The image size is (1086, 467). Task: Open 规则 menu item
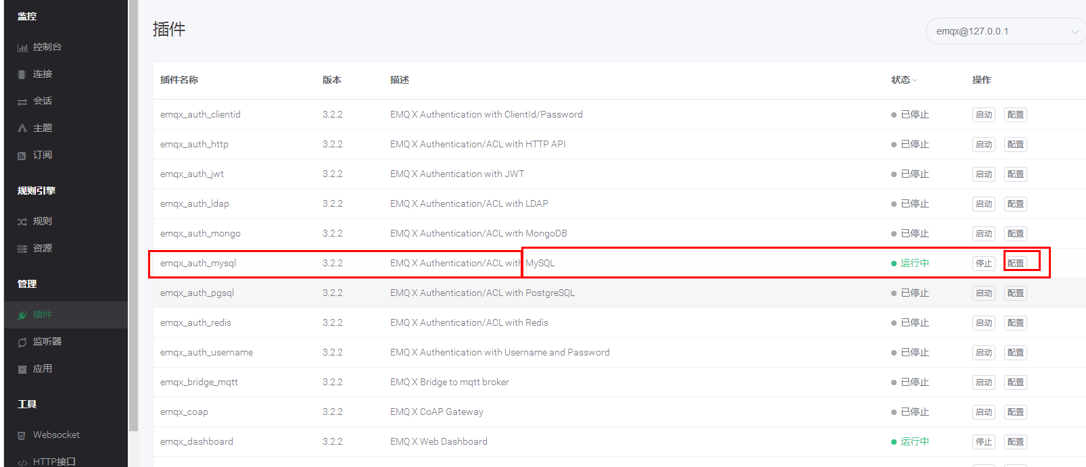tap(66, 221)
